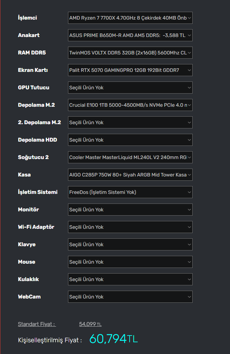Open the Depolama M.2 storage dropdown

coord(130,105)
